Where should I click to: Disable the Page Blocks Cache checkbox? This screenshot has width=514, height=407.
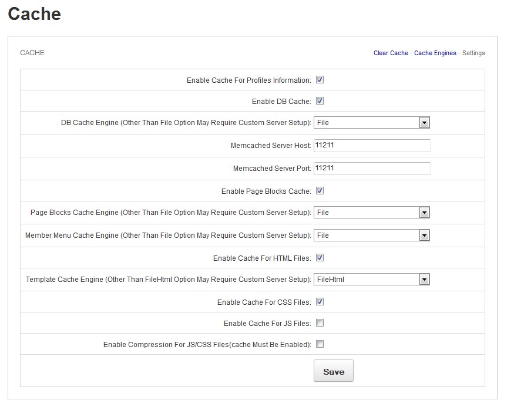(320, 191)
